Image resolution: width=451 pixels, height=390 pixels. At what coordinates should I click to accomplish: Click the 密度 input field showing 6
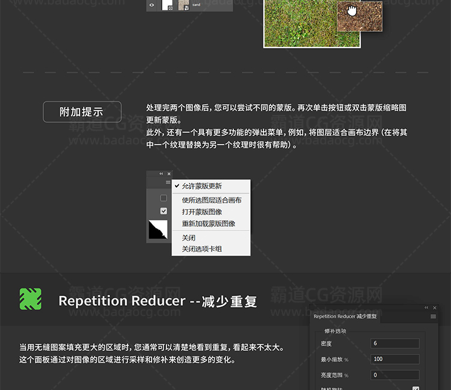point(394,344)
